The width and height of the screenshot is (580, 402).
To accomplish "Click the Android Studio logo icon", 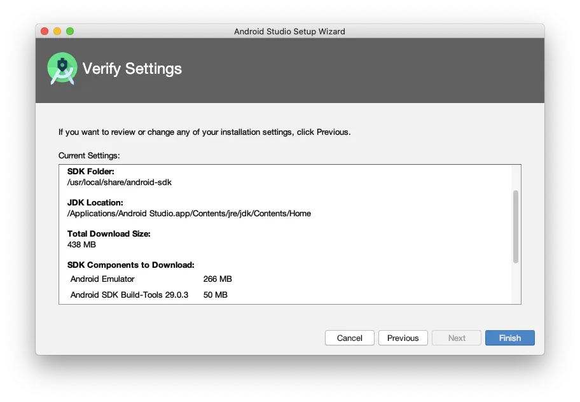I will coord(62,69).
